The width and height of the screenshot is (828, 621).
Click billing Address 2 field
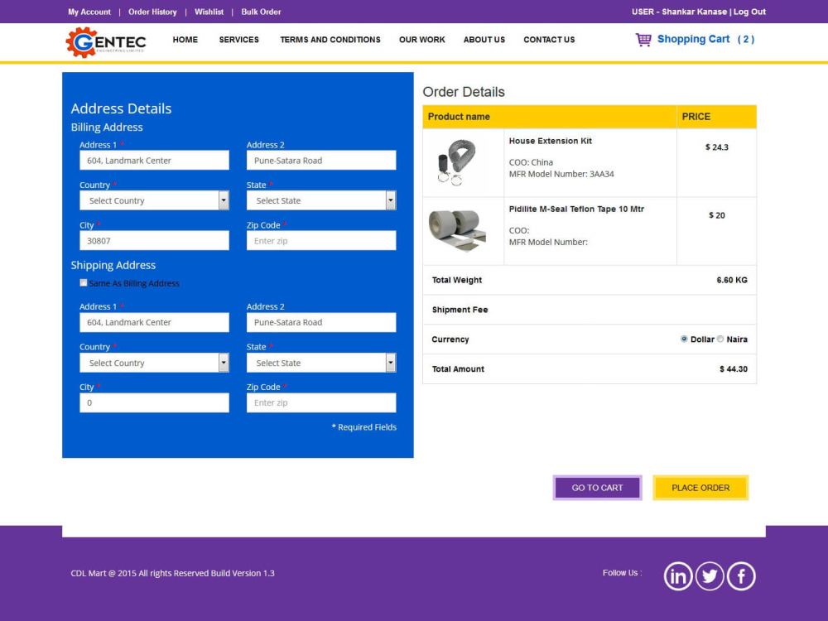point(321,161)
